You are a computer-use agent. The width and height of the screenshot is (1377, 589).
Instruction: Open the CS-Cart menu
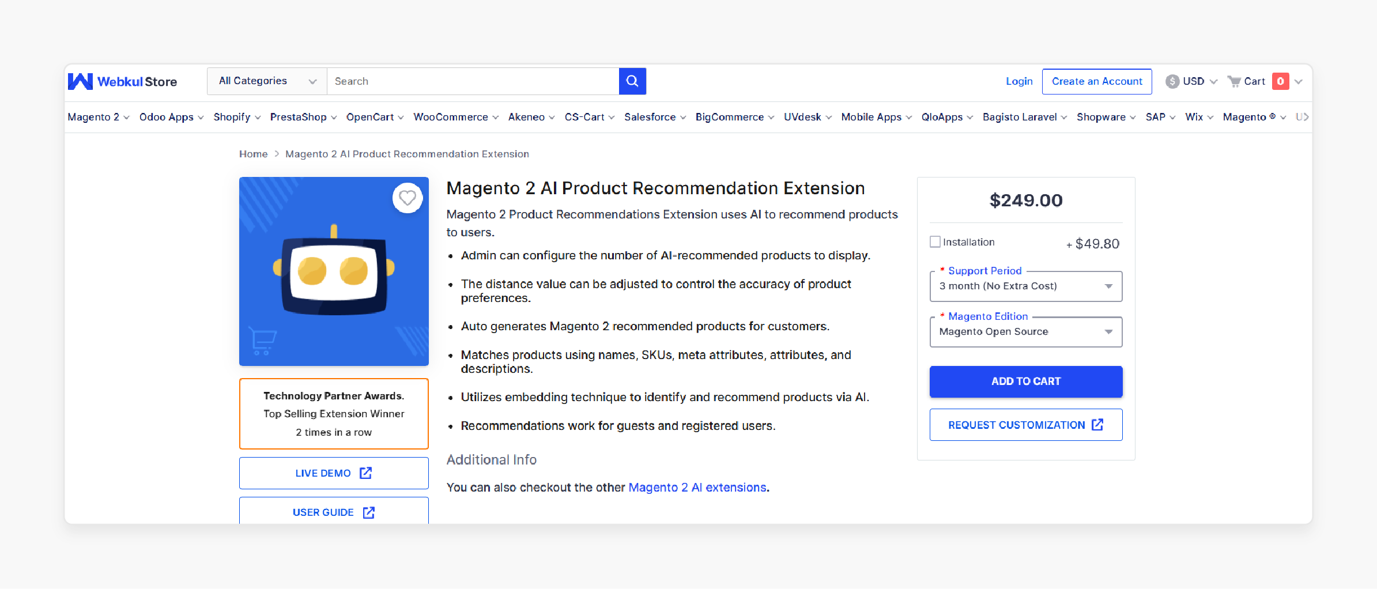click(590, 117)
